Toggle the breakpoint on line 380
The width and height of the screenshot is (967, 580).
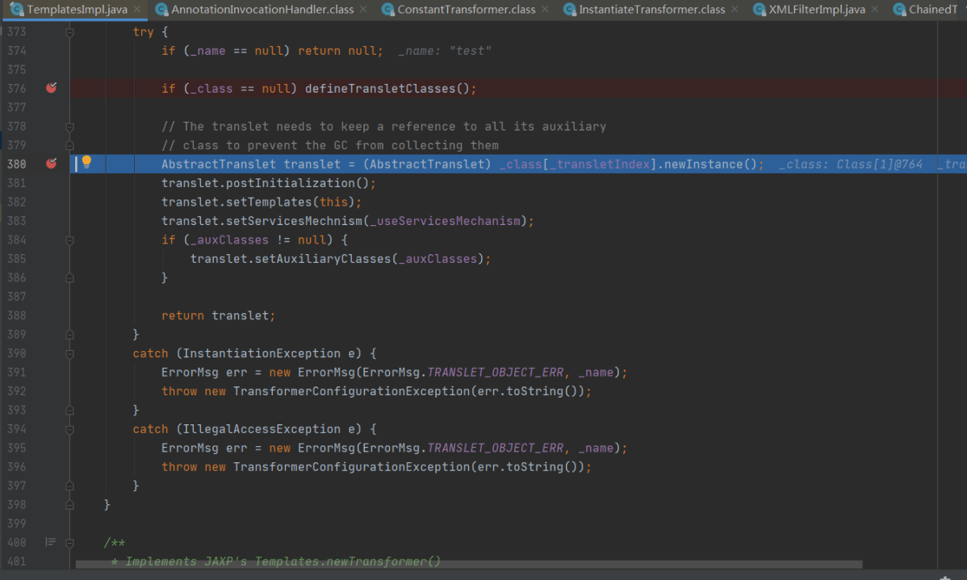click(52, 163)
